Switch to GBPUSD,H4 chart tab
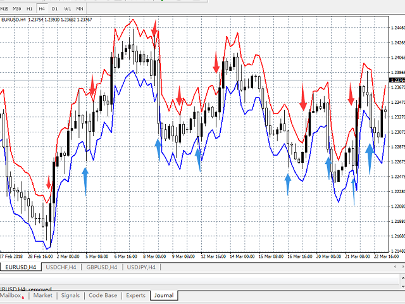This screenshot has height=304, width=405. coord(102,267)
